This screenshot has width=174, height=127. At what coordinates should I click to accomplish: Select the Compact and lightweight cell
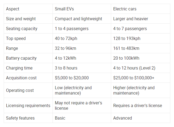82,19
